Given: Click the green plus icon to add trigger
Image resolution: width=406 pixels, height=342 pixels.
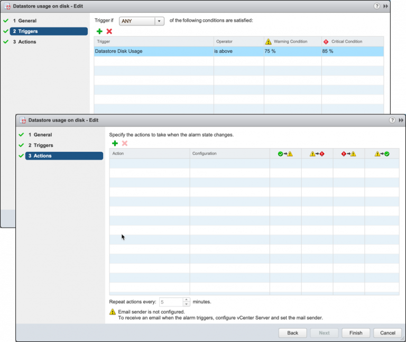Looking at the screenshot, I should [99, 32].
